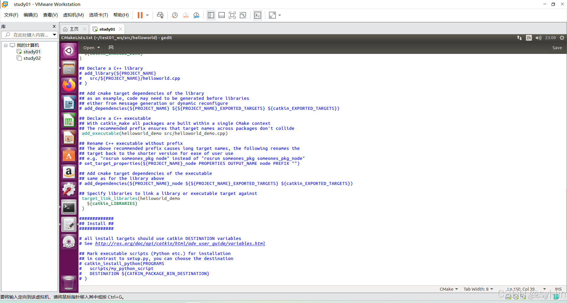Open the Trash in the dock

point(69,283)
